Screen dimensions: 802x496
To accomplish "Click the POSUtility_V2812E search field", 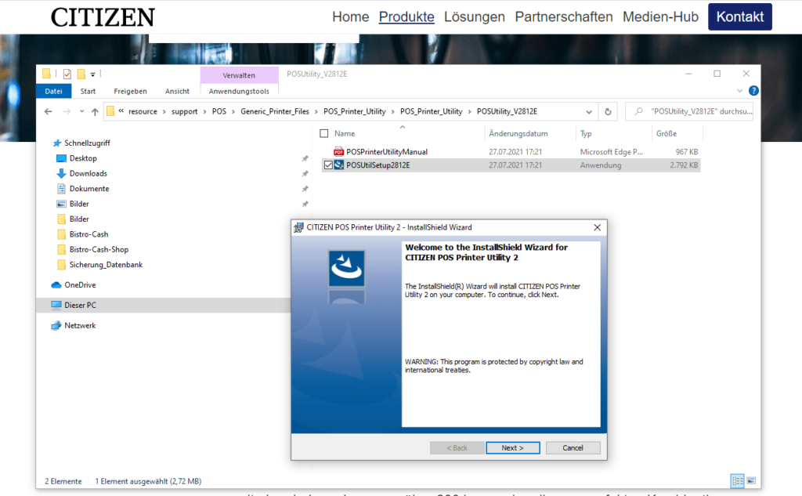I will coord(689,111).
